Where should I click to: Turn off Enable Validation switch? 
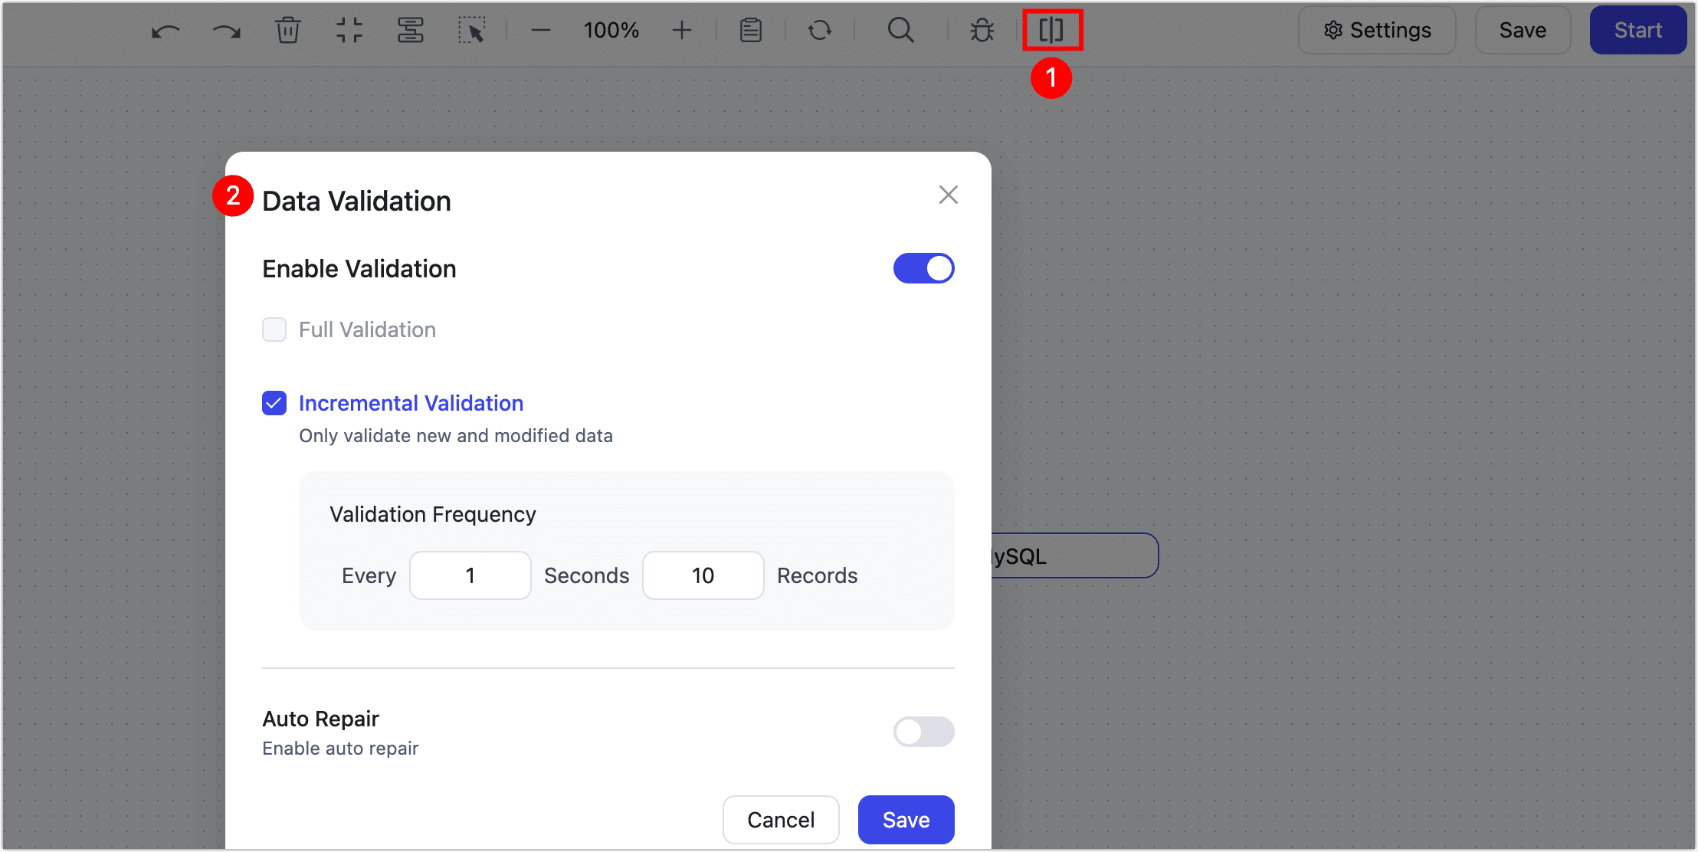924,268
